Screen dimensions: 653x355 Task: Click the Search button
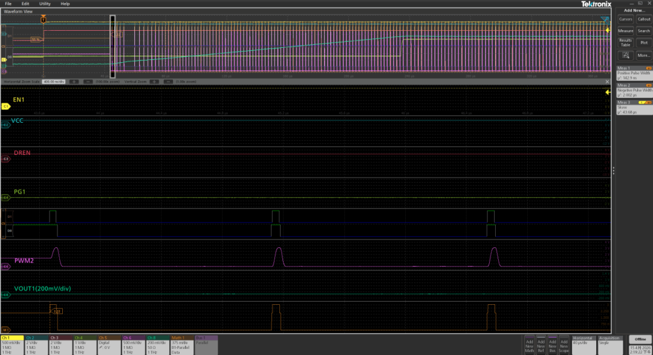point(643,31)
